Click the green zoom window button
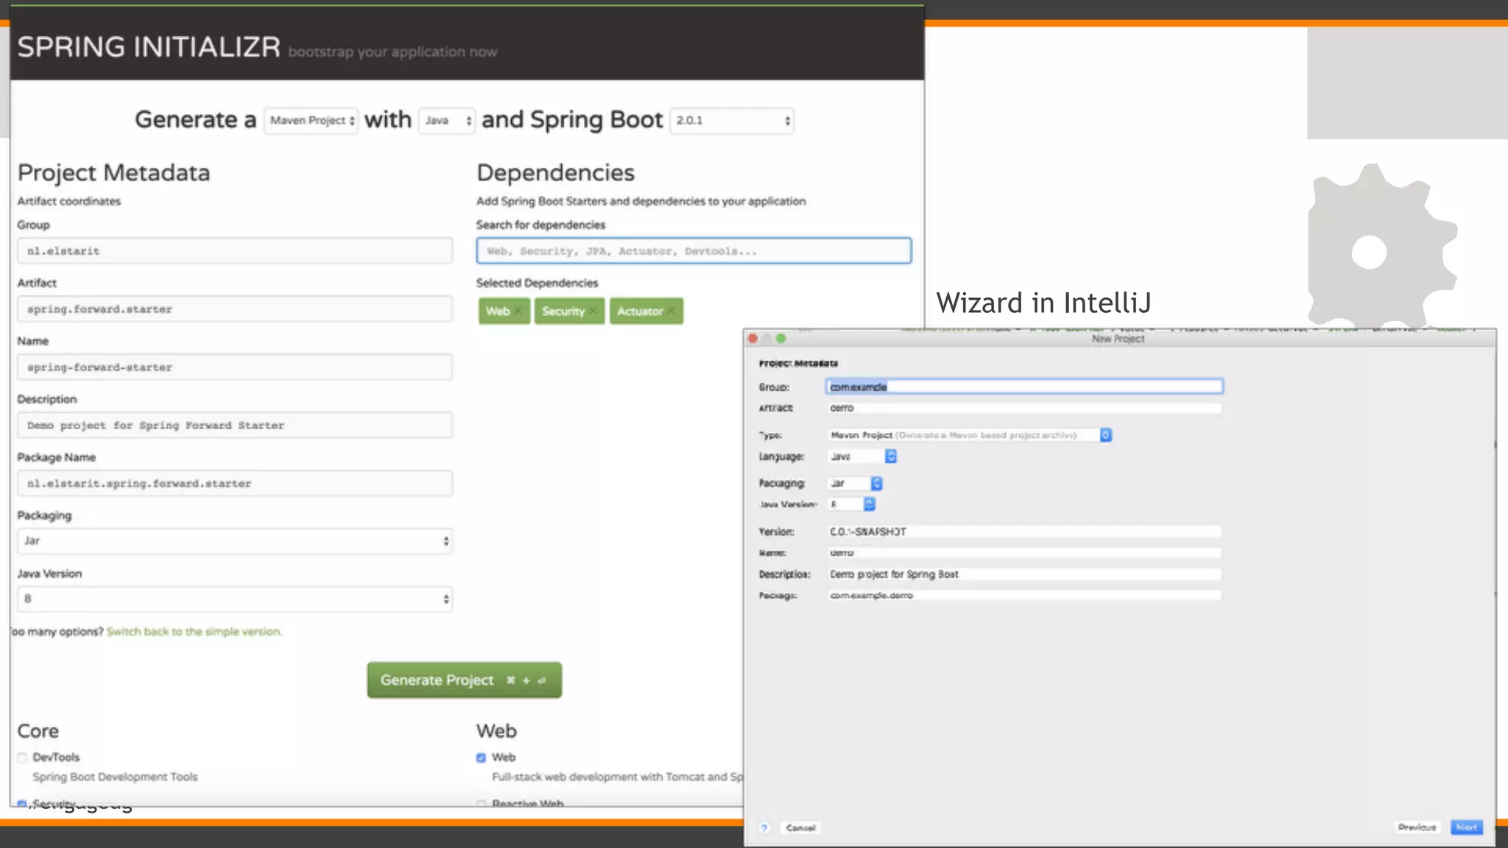The height and width of the screenshot is (848, 1508). coord(781,339)
